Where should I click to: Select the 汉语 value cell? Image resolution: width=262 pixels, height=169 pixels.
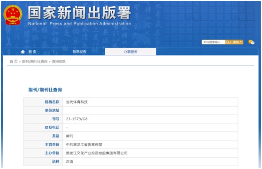click(x=150, y=161)
